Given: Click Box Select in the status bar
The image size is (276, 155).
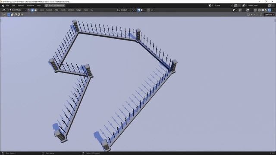Looking at the screenshot, I should [10, 153].
